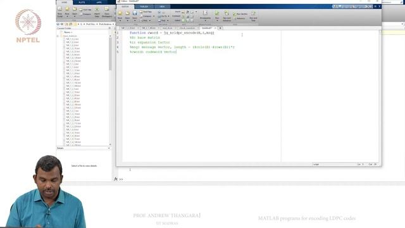405x228 pixels.
Task: Click the Current Folder vertical scrollbar
Action: [110, 90]
